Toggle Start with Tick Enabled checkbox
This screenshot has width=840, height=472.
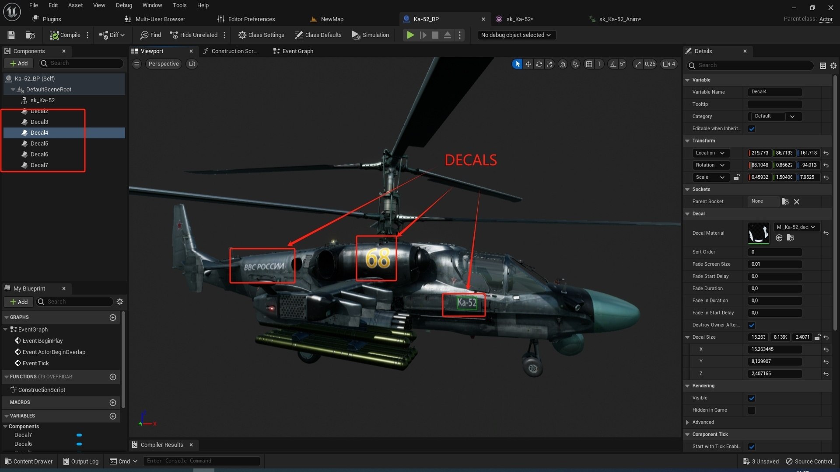click(x=752, y=446)
